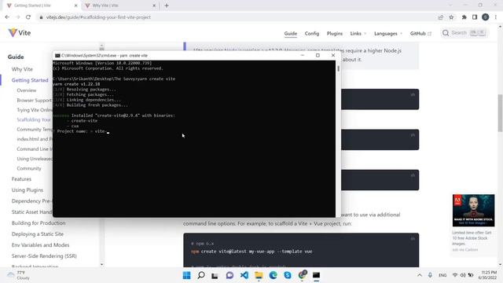Screen dimensions: 503x283
Task: Jump to Community section in sidebar
Action: coord(29,168)
